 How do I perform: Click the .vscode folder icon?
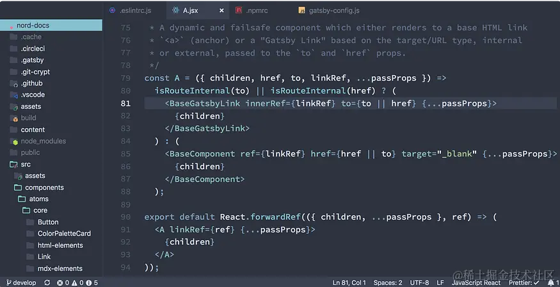(x=14, y=95)
